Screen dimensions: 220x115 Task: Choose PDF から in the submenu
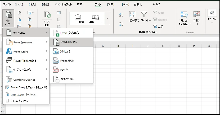pyautogui.click(x=71, y=70)
